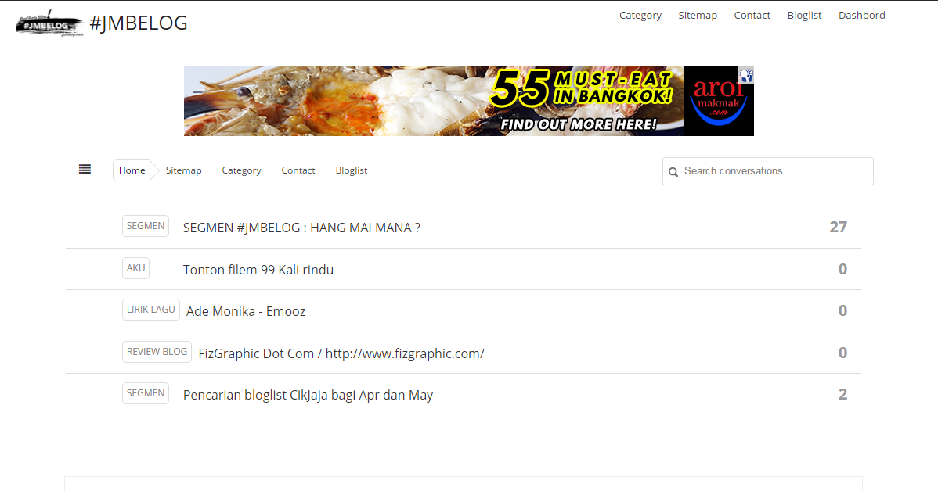Click the REVIEW BLOG tag label
The width and height of the screenshot is (938, 491).
coord(157,352)
